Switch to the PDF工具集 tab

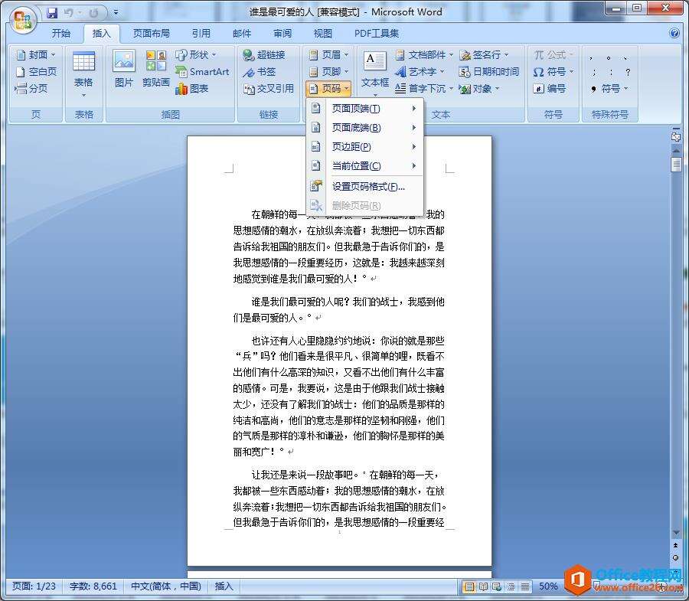click(377, 34)
